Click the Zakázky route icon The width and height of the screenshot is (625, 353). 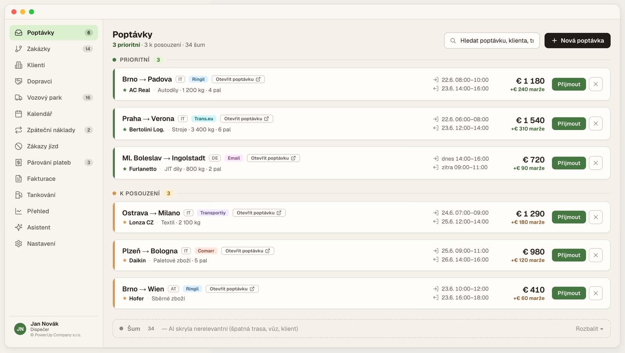point(18,49)
